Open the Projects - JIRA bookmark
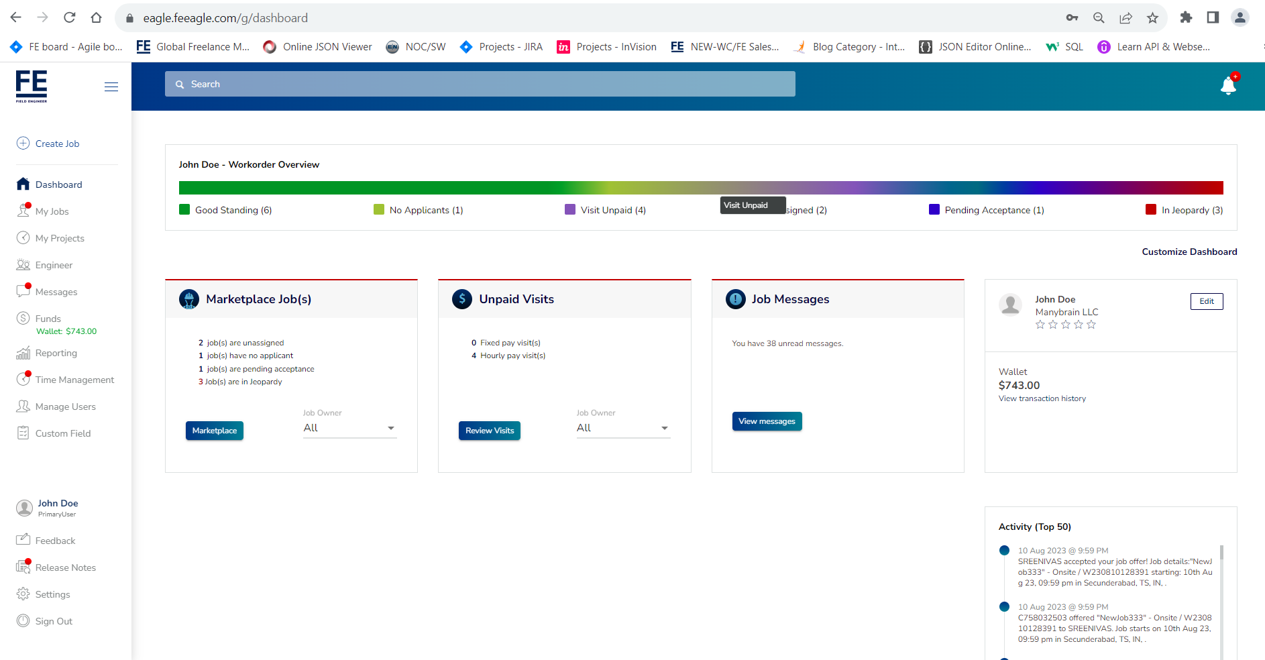 (x=501, y=46)
